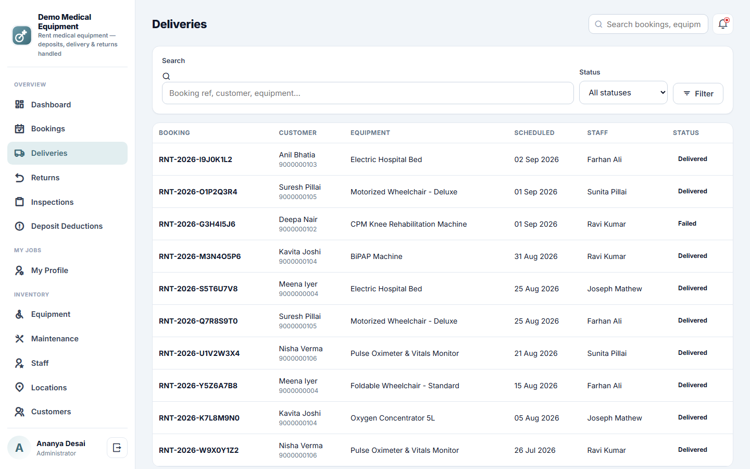
Task: Click the SCHEDULED column header
Action: [534, 133]
